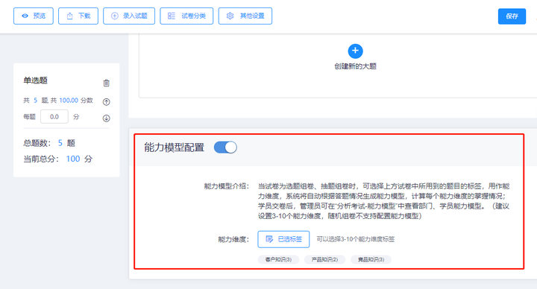
Task: Click hint 可以选择3-10个能力维度标签
Action: pyautogui.click(x=356, y=239)
